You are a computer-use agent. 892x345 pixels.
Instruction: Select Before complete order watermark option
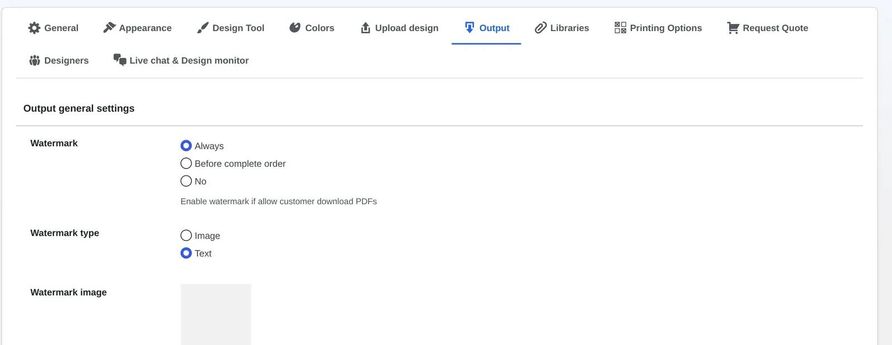pos(186,164)
